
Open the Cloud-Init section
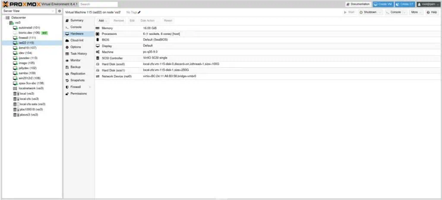[77, 40]
